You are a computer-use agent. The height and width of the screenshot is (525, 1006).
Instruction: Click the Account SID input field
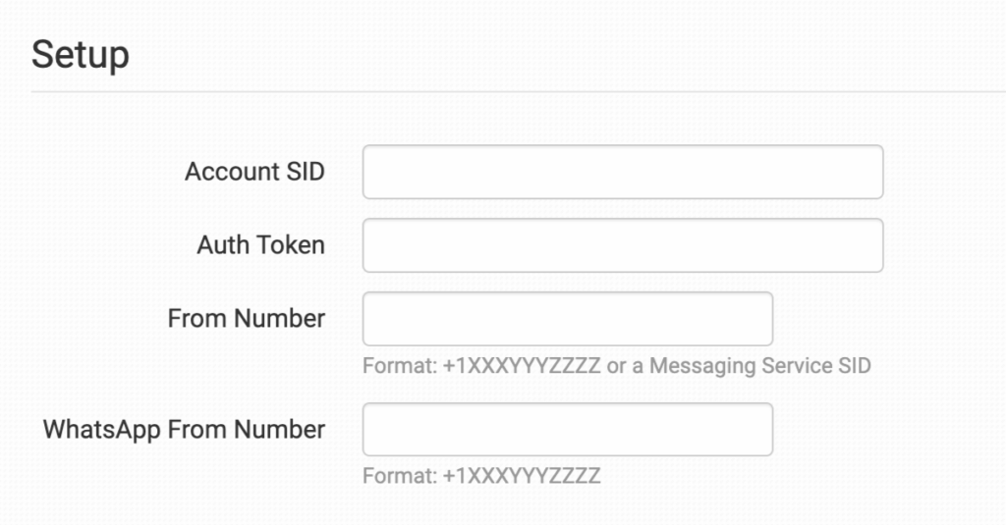[x=623, y=172]
